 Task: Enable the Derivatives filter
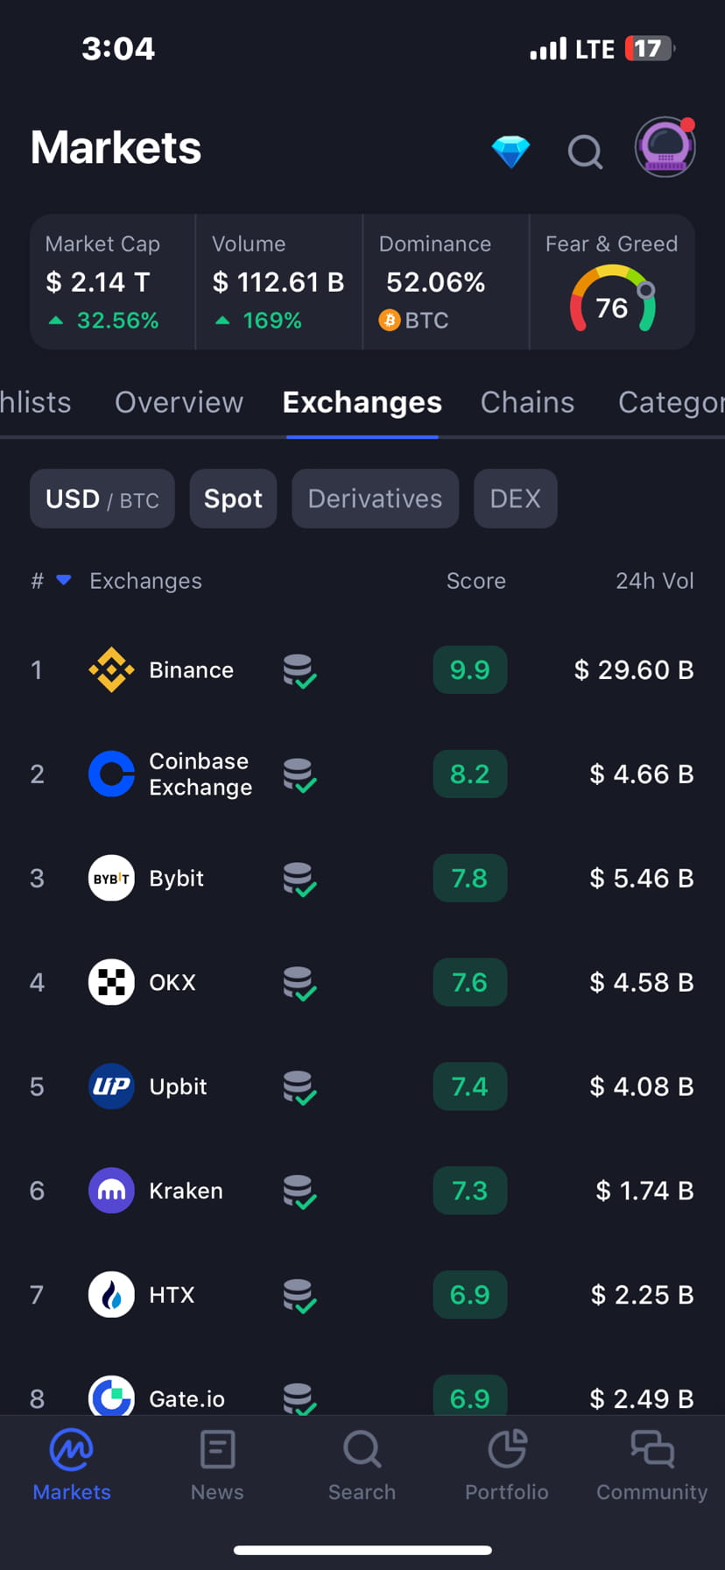point(375,499)
